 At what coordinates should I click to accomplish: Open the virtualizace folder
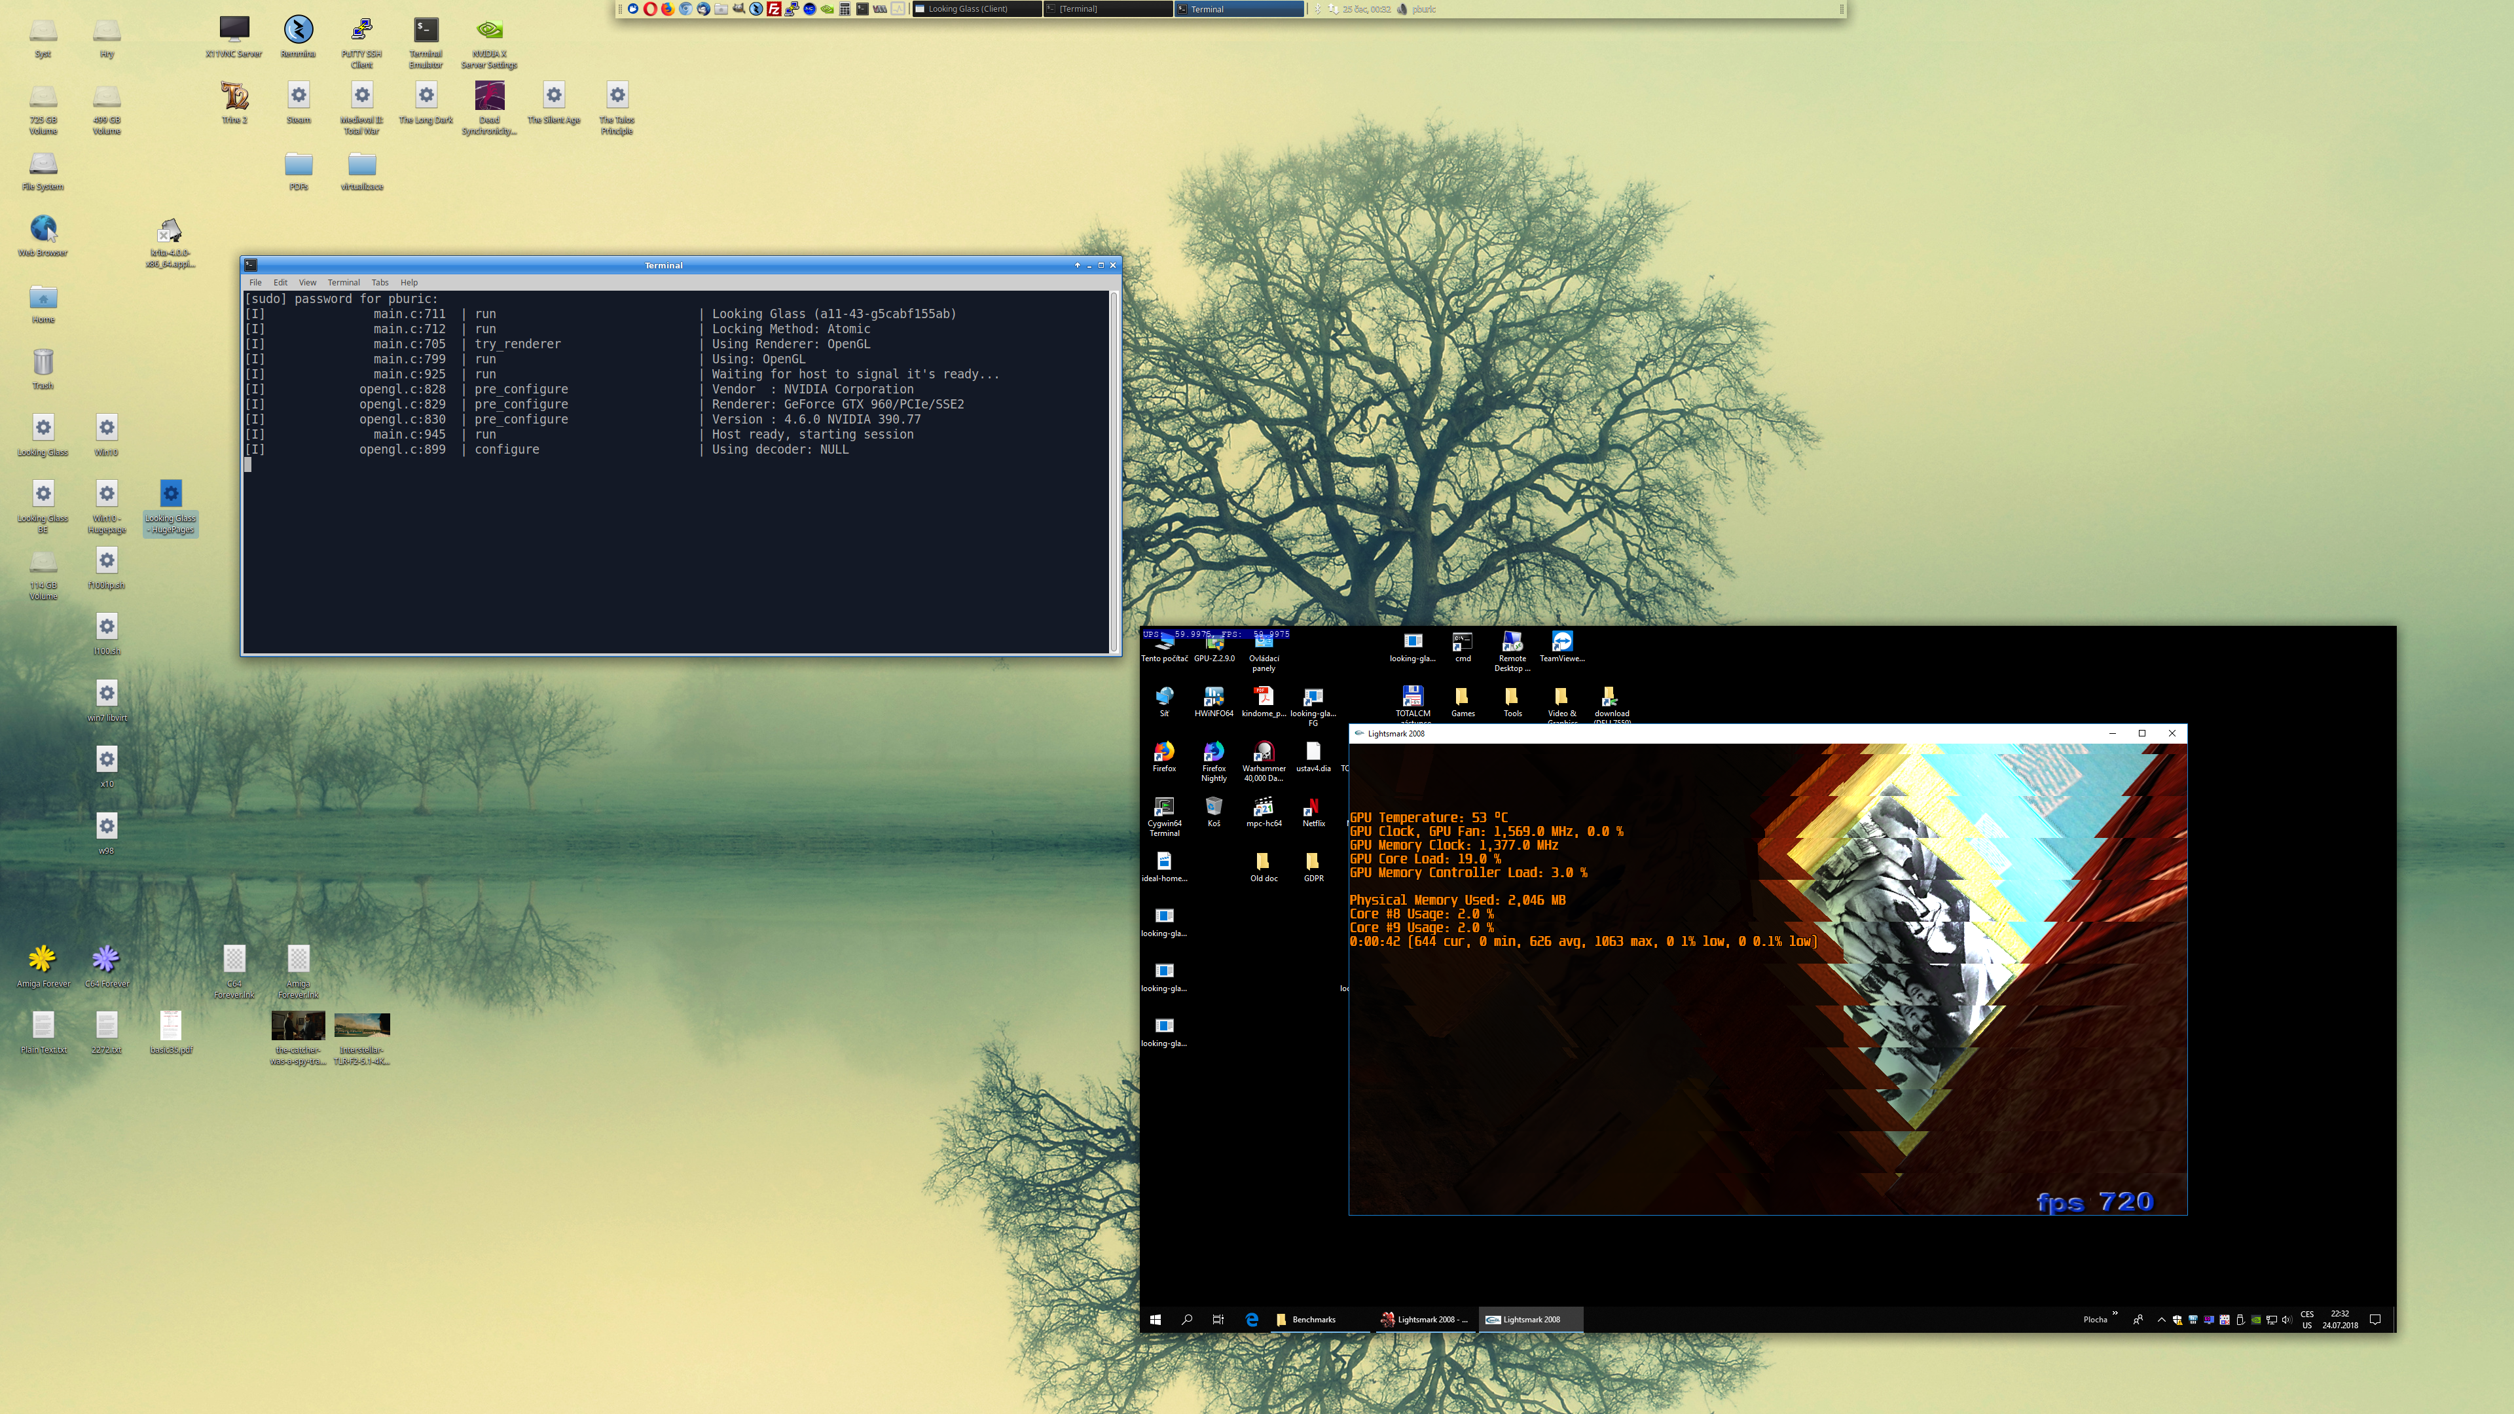pyautogui.click(x=362, y=171)
